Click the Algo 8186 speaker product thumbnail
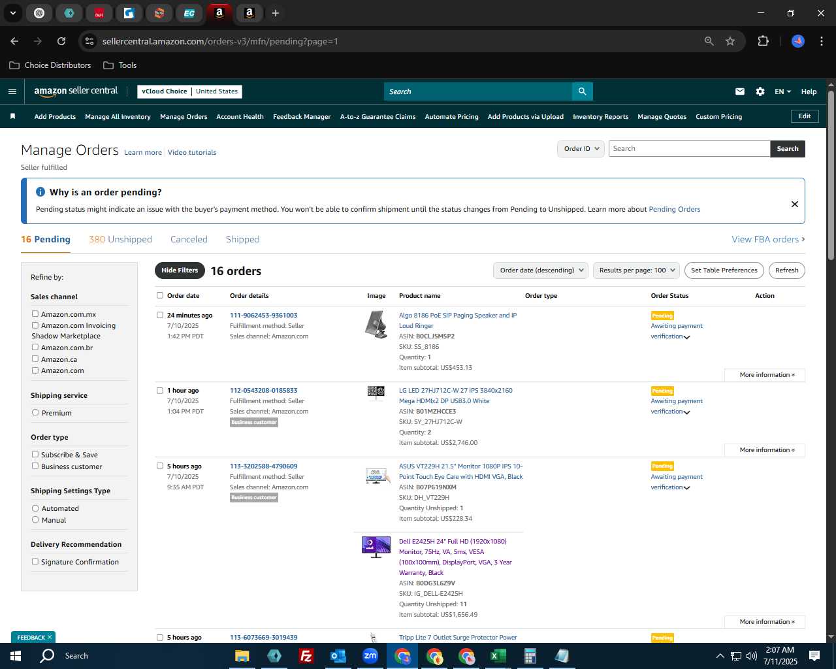This screenshot has width=836, height=669. [376, 325]
